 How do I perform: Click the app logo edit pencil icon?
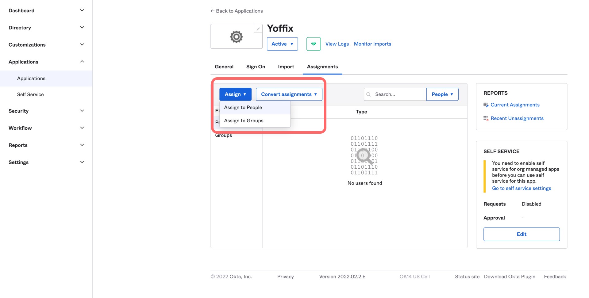[x=258, y=29]
